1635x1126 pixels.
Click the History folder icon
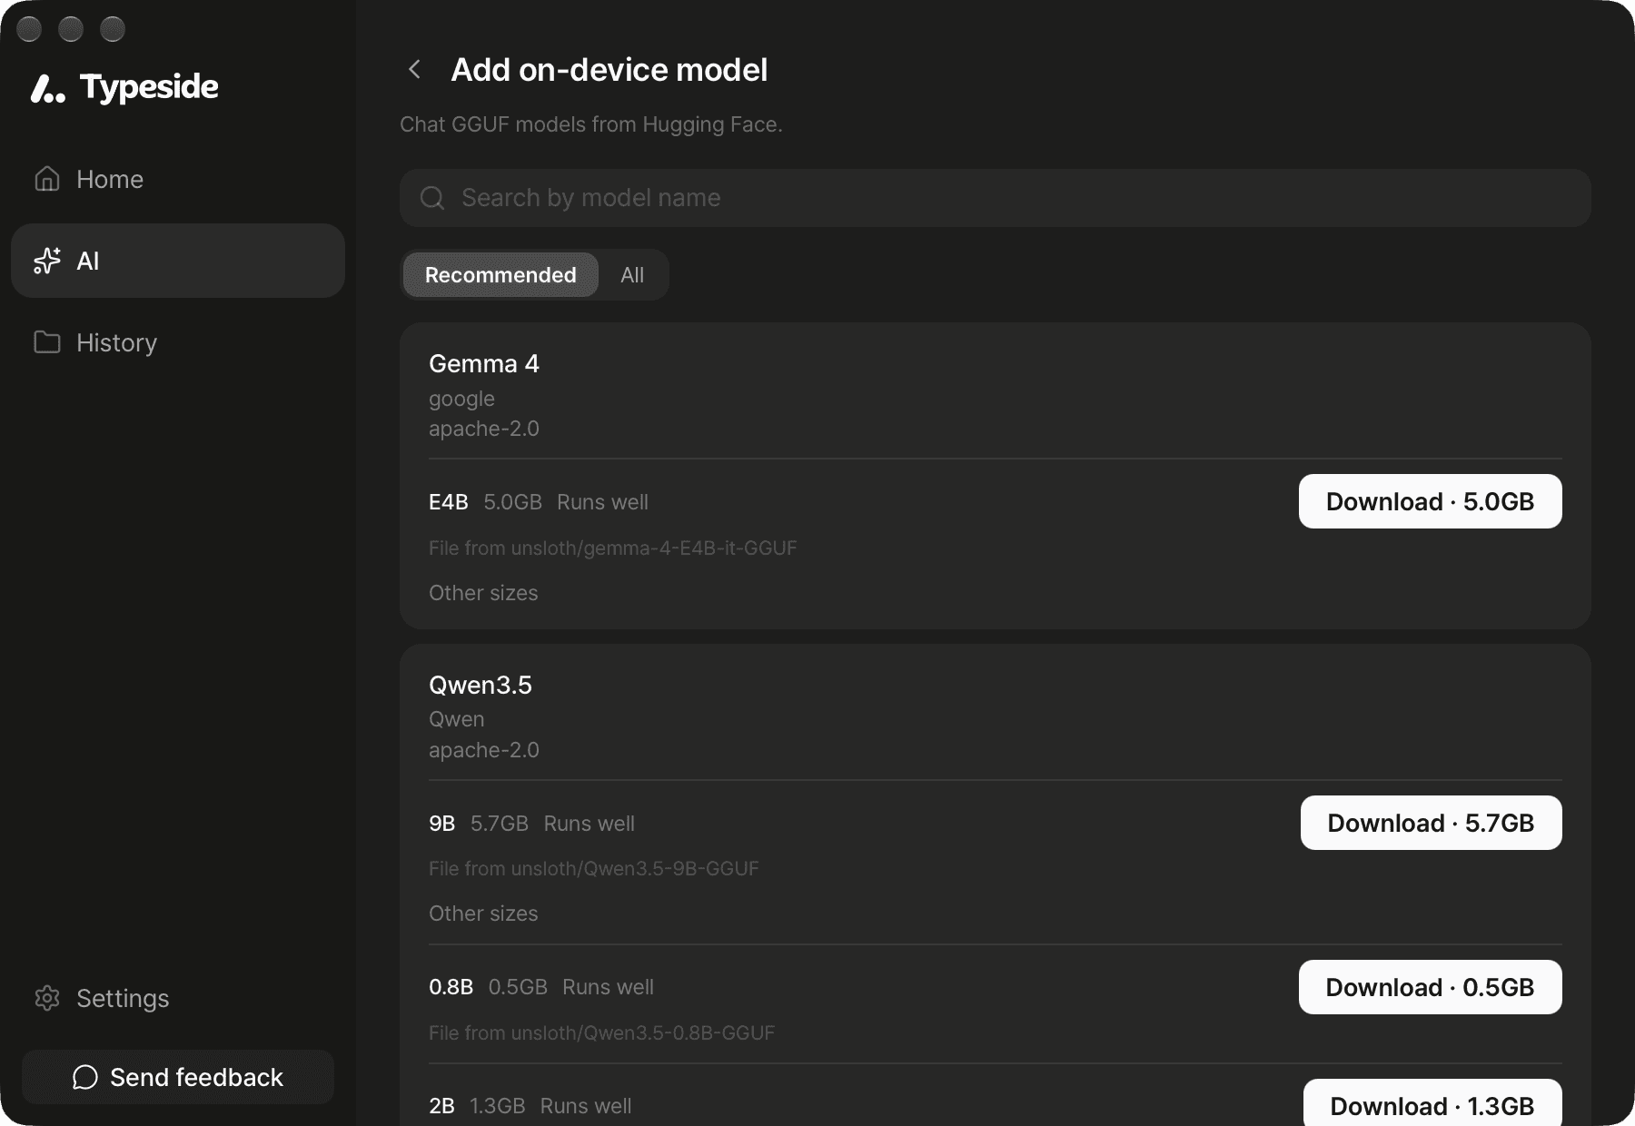click(47, 342)
